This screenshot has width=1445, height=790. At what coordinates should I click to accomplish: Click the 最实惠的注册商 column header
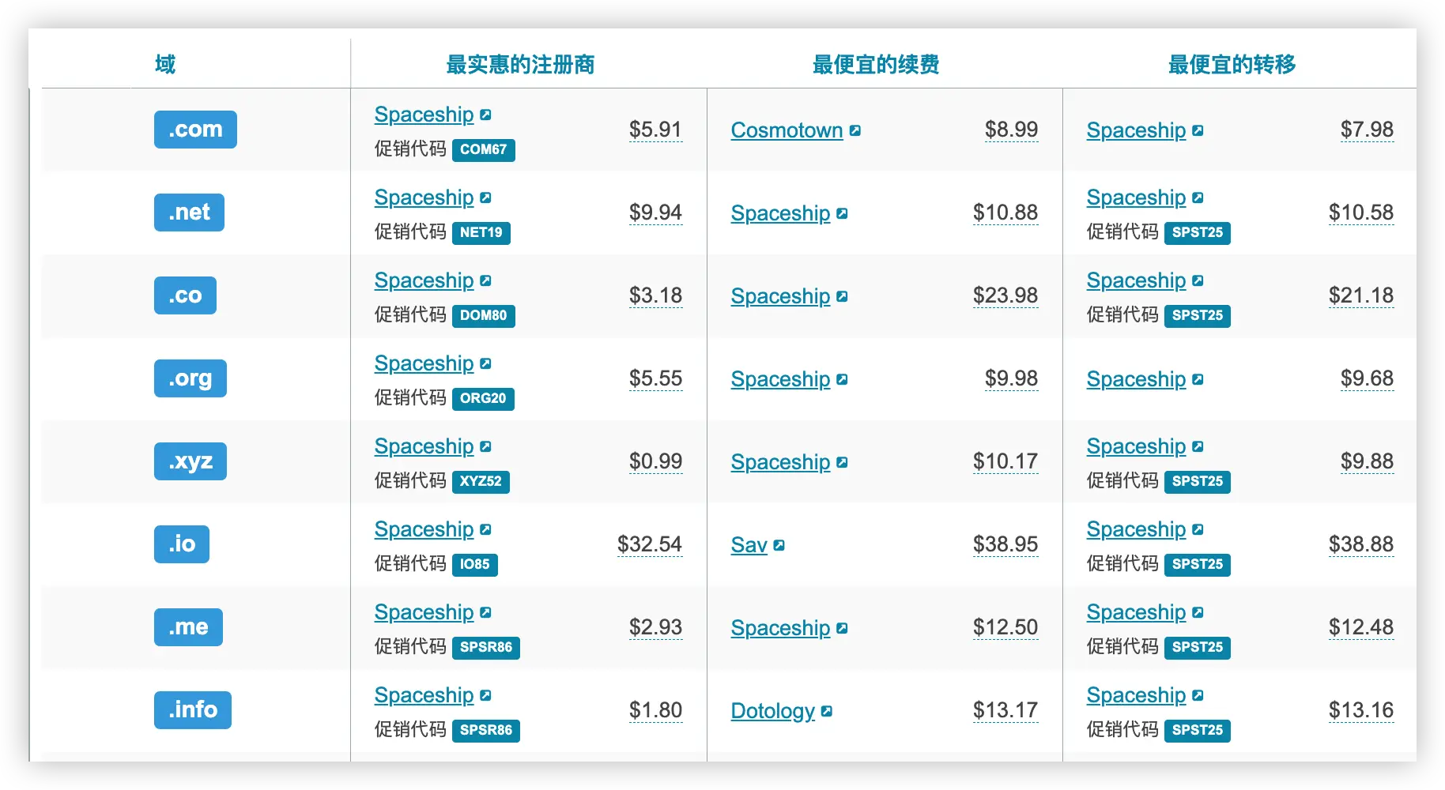[x=520, y=65]
